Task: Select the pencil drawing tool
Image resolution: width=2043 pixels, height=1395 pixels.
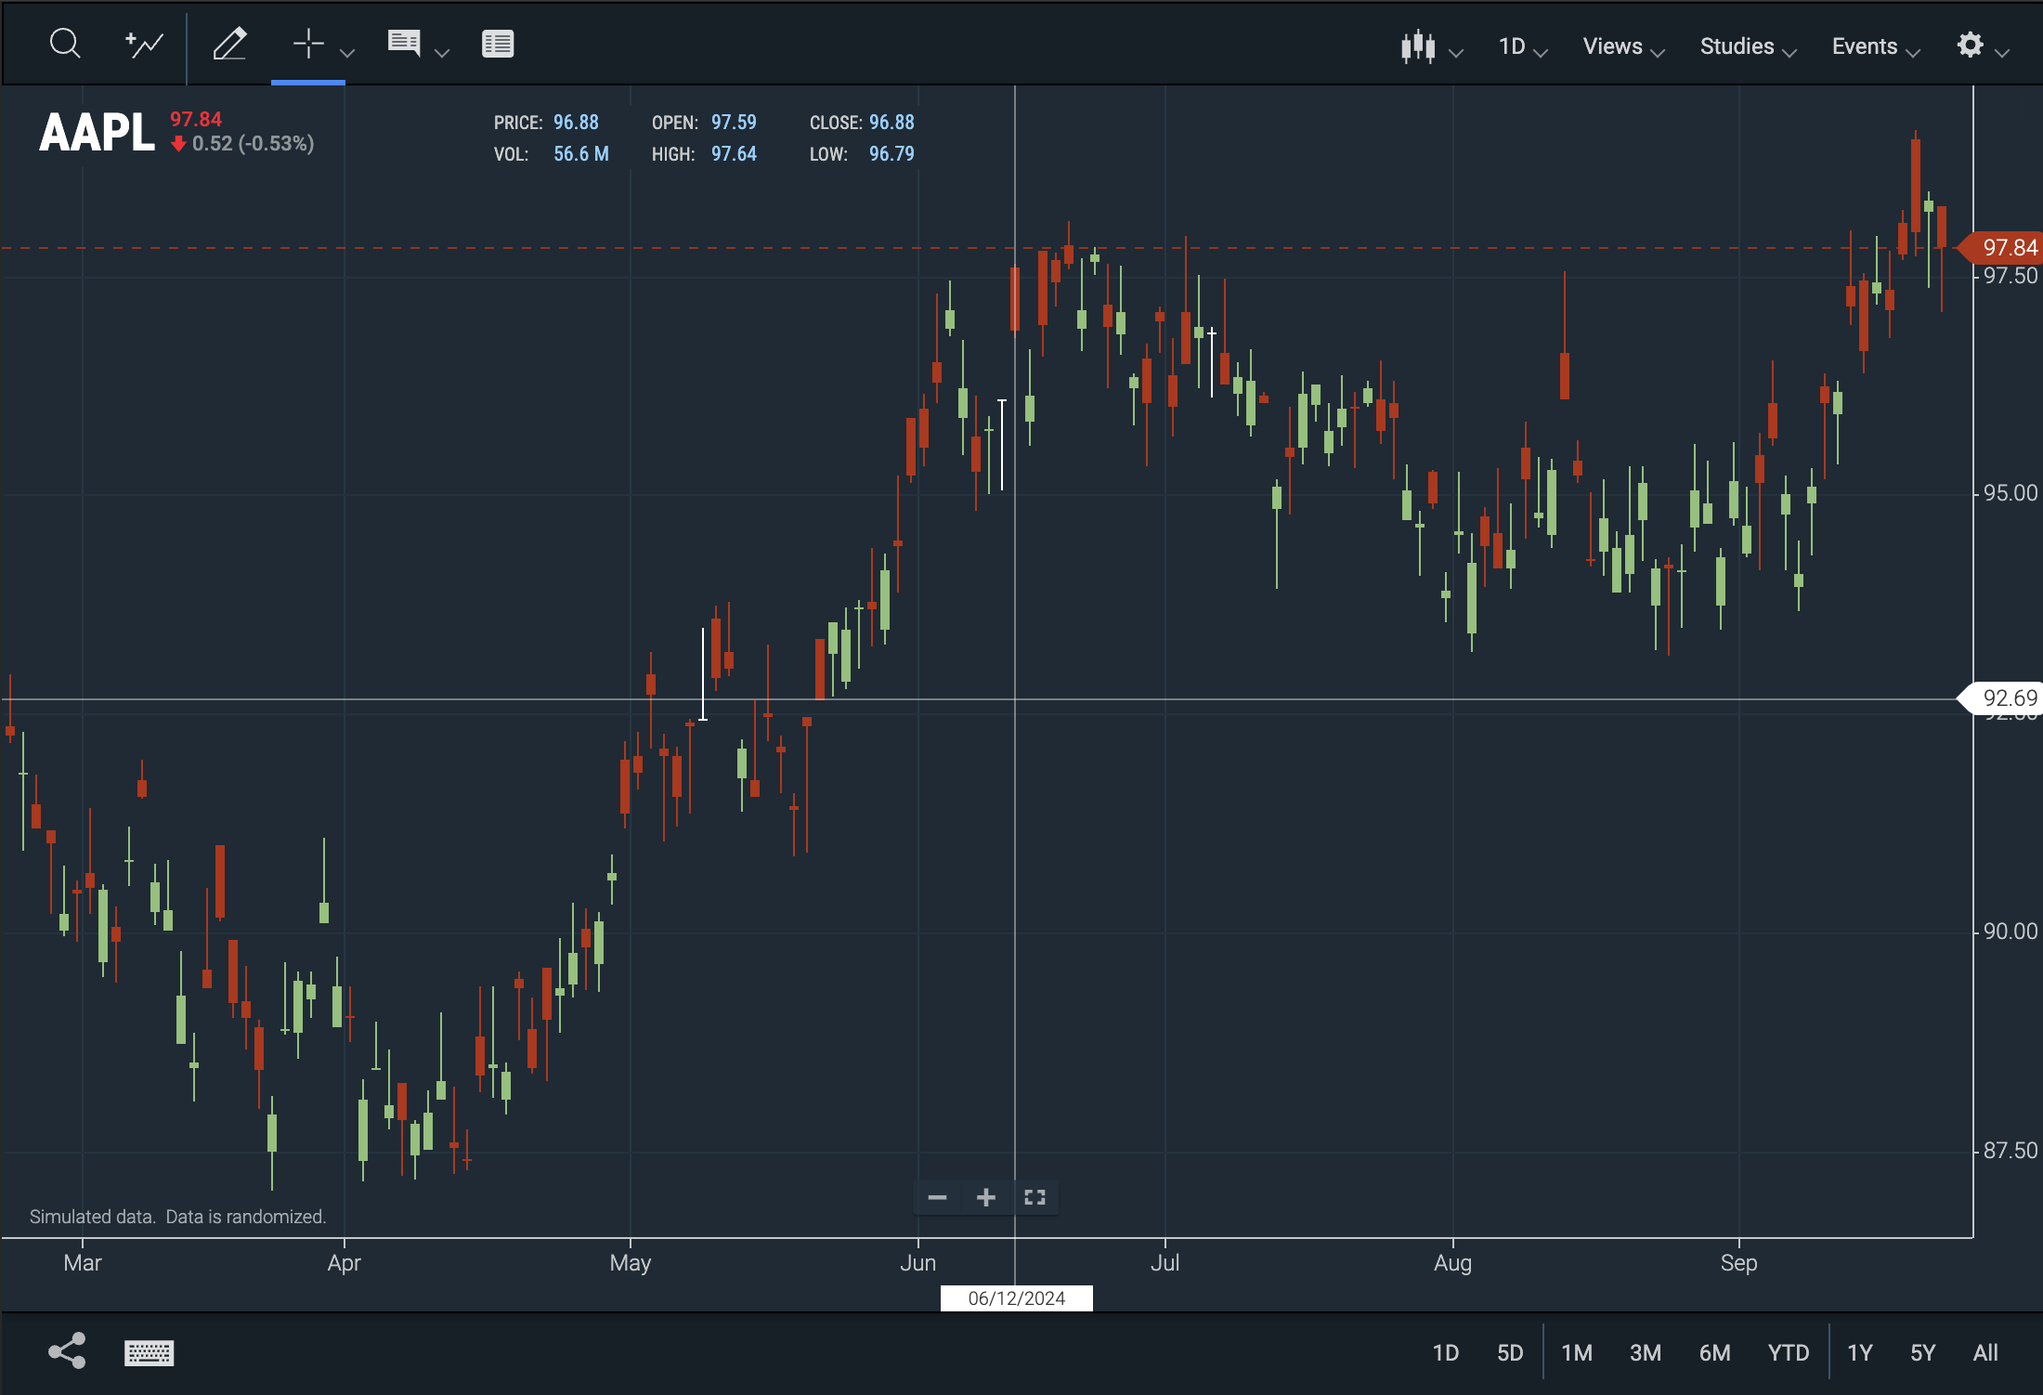Action: point(229,44)
